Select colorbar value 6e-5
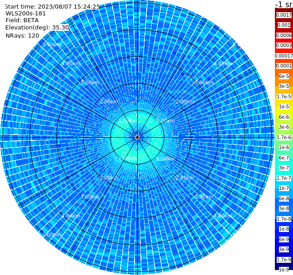Screen dimensions: 293x275 [284, 76]
